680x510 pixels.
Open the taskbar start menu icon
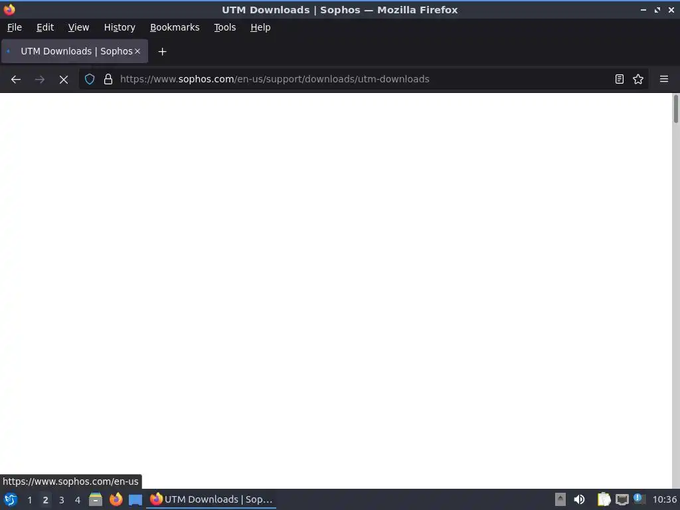click(11, 499)
